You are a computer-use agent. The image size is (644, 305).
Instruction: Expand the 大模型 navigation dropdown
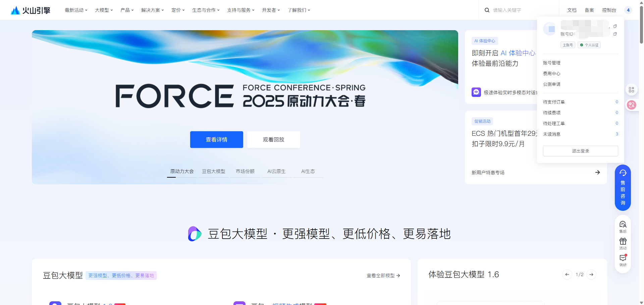[104, 10]
